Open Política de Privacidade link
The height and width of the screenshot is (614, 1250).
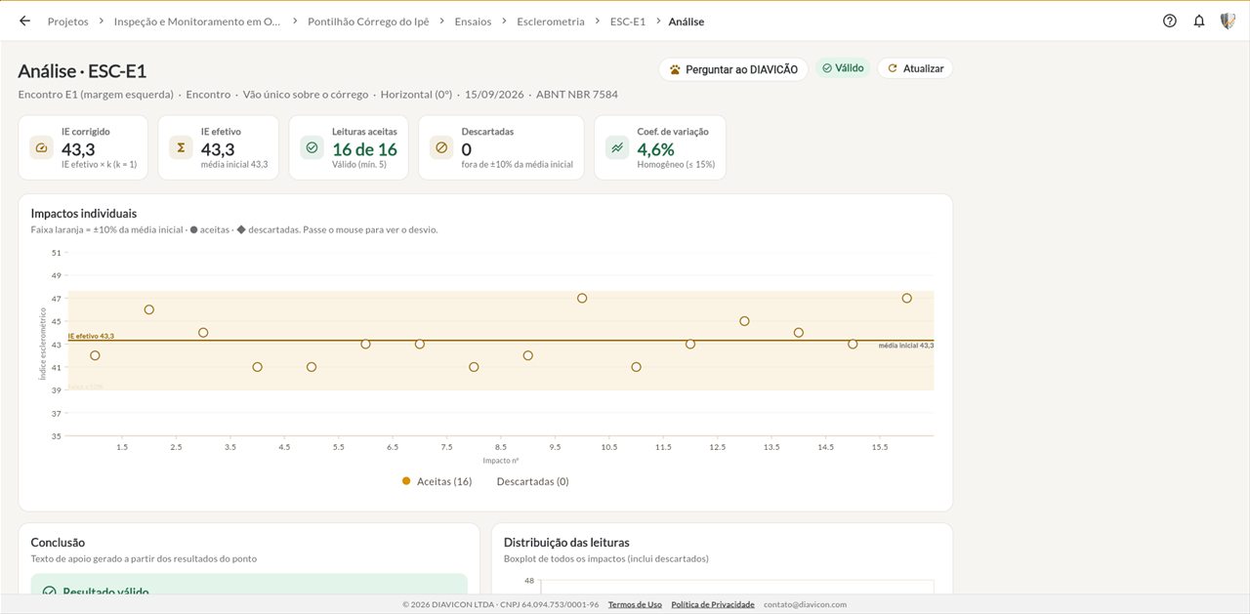pyautogui.click(x=713, y=604)
